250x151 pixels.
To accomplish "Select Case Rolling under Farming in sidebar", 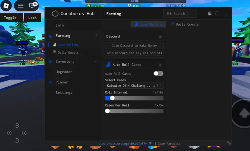I will pyautogui.click(x=68, y=45).
